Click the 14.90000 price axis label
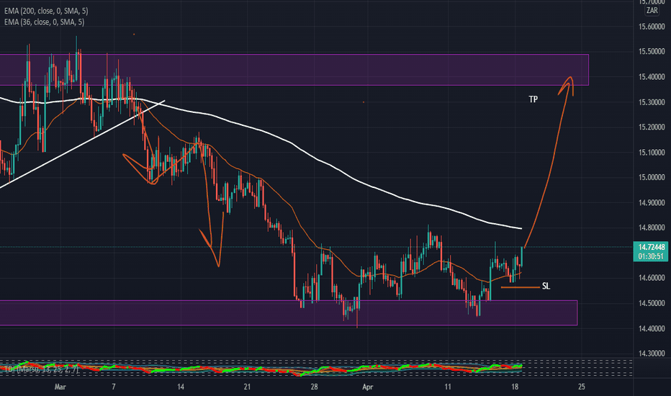 click(652, 202)
